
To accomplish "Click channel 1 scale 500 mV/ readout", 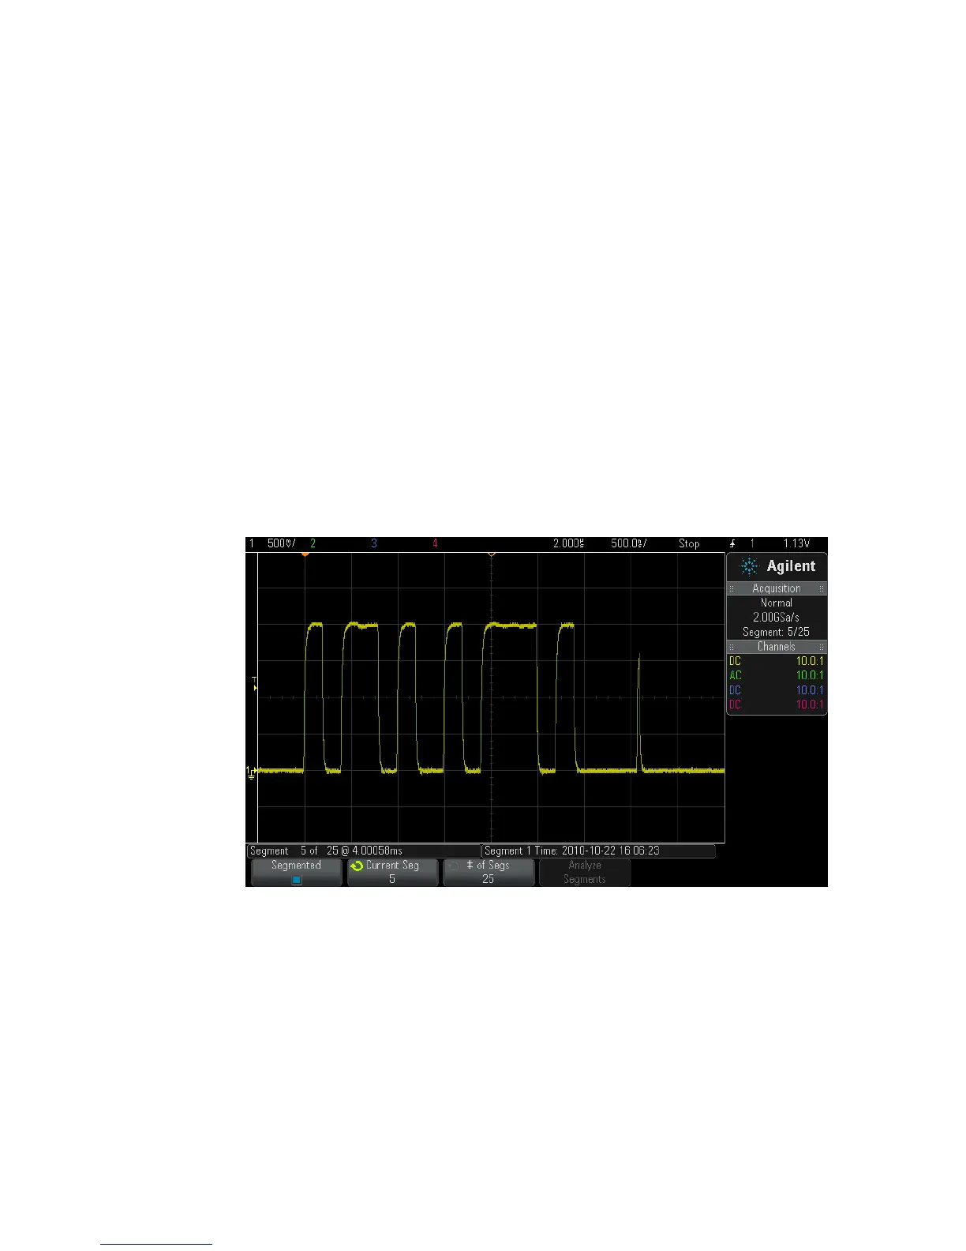I will pyautogui.click(x=281, y=543).
